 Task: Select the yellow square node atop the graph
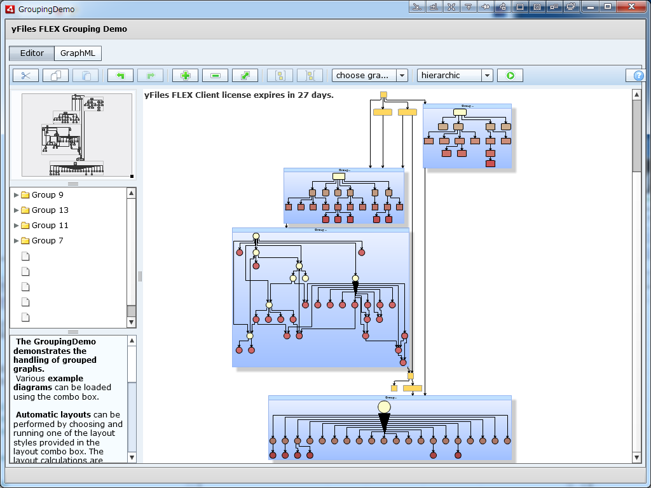[x=383, y=95]
